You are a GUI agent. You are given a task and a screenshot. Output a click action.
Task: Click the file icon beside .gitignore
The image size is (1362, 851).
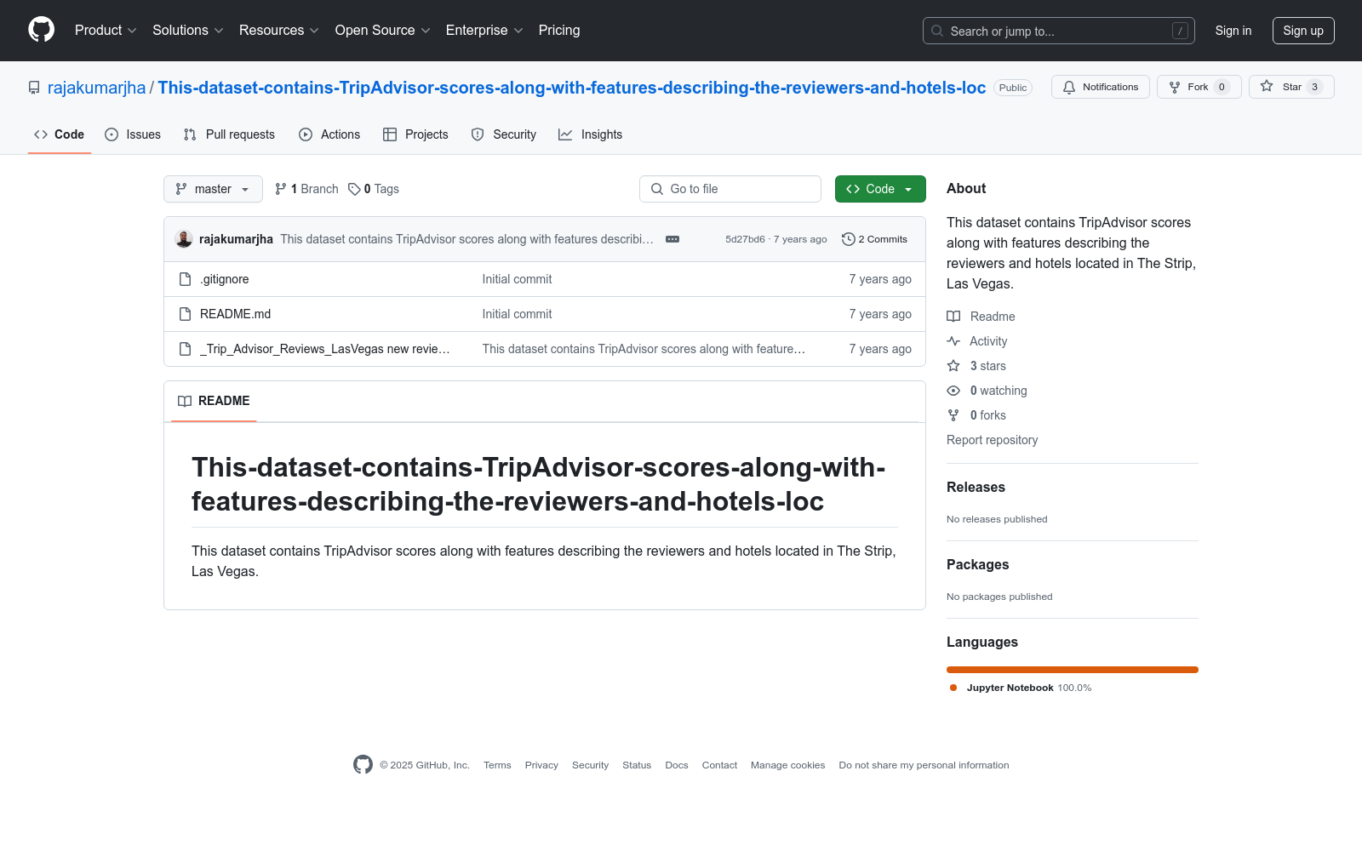click(x=185, y=279)
